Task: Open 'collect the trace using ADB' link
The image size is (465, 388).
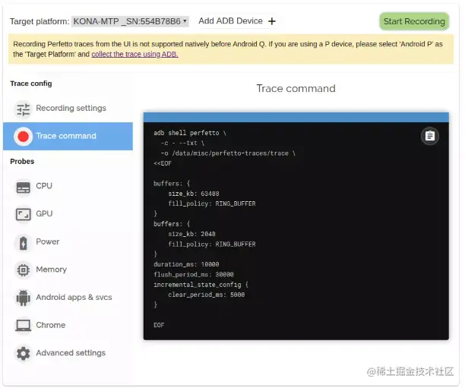Action: [x=134, y=54]
